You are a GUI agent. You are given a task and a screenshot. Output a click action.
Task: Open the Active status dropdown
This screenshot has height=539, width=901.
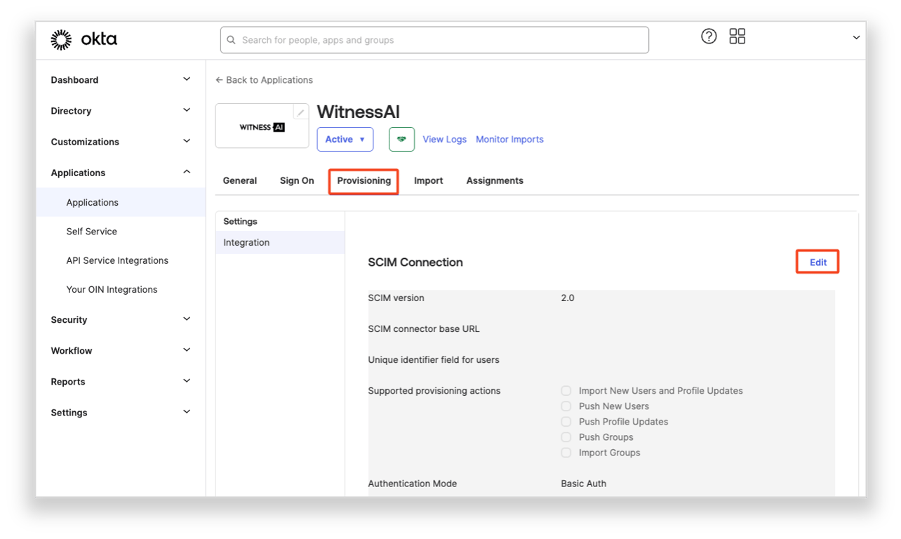point(345,139)
